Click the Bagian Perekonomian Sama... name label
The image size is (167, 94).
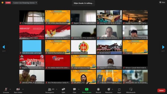pos(136,23)
